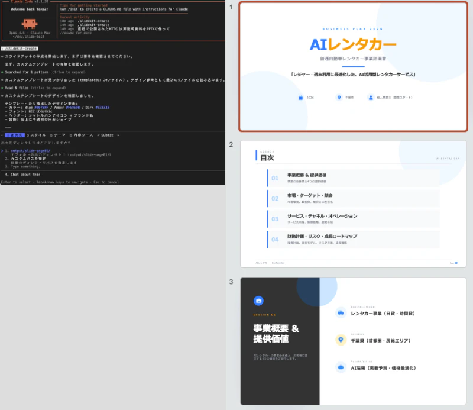Screen dimensions: 473x410
Task: Click the Claude Code pixel mascot icon
Action: click(x=29, y=24)
